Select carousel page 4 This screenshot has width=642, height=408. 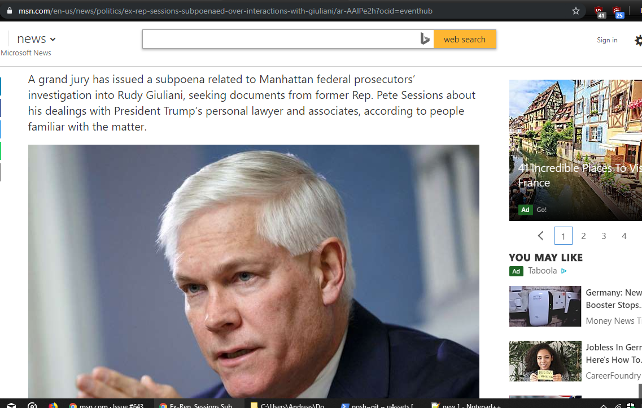point(624,236)
